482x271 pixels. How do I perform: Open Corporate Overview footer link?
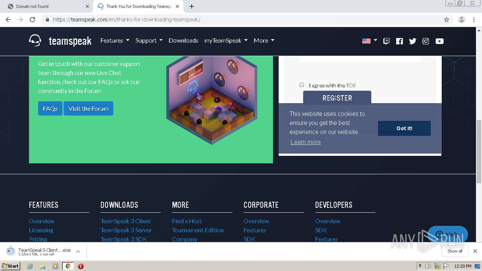(256, 221)
